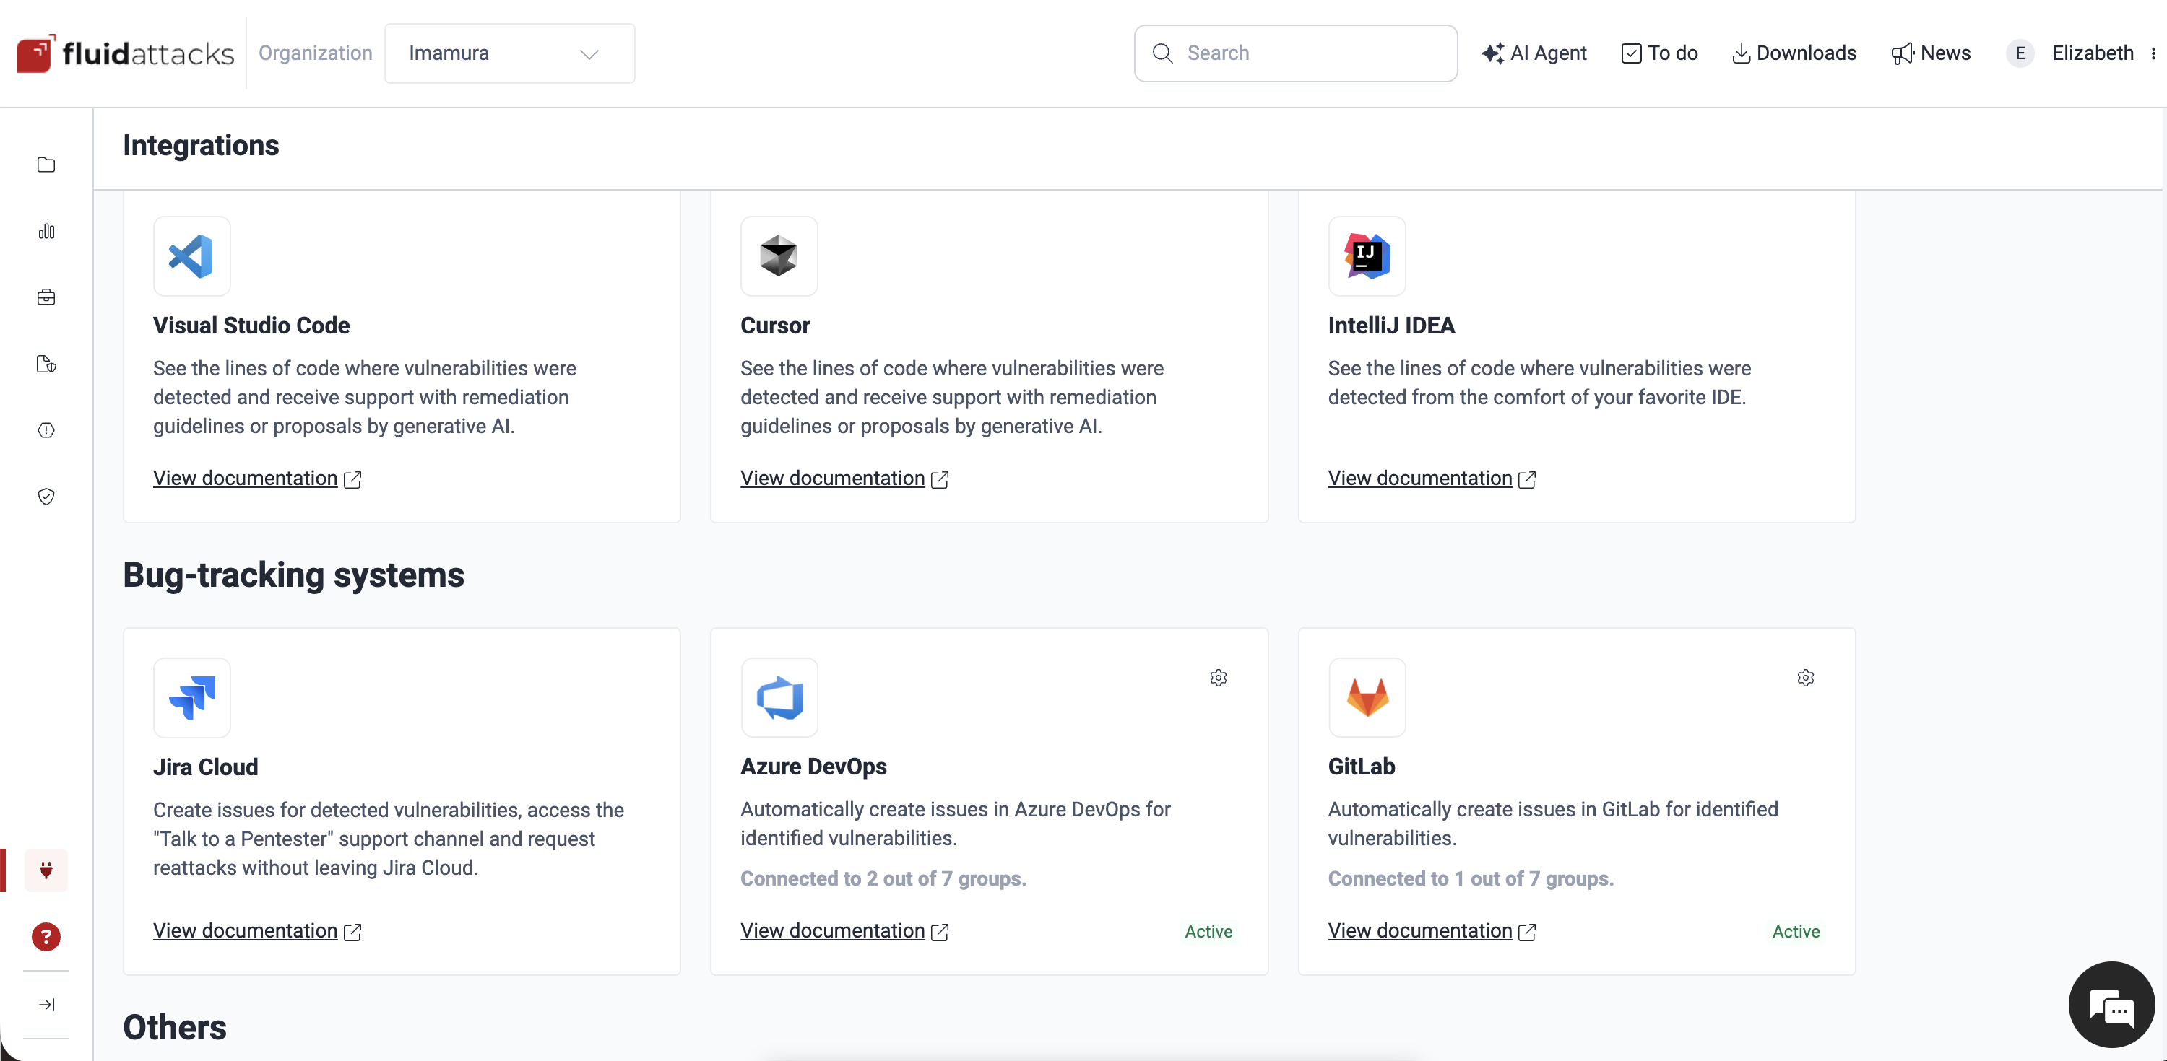
Task: Open the bar chart analytics sidebar icon
Action: tap(46, 231)
